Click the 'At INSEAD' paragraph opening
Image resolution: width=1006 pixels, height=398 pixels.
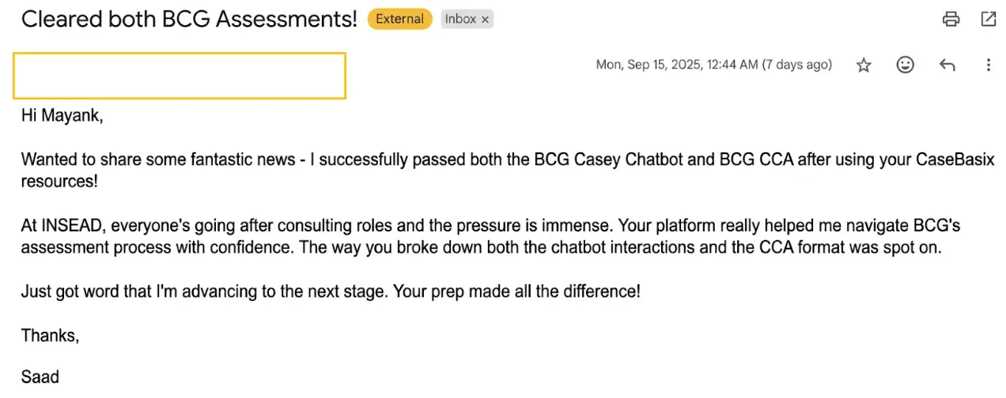(x=63, y=226)
